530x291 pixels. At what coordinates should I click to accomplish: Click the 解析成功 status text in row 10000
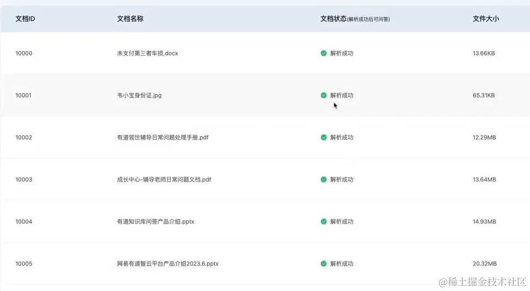coord(342,53)
